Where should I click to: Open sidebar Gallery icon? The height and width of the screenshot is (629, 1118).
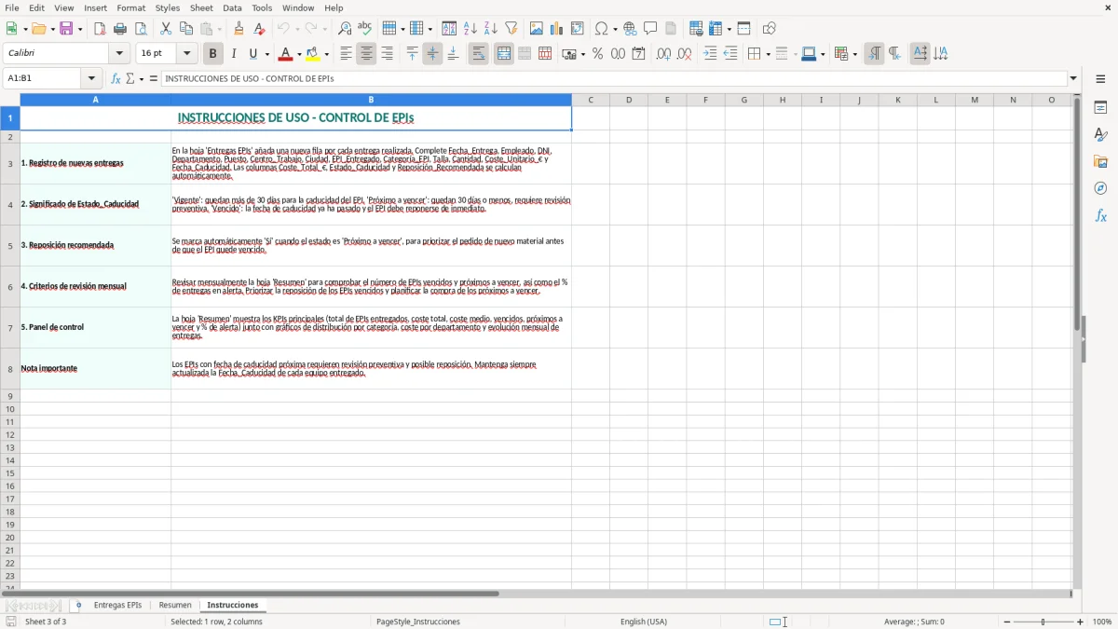coord(1100,161)
